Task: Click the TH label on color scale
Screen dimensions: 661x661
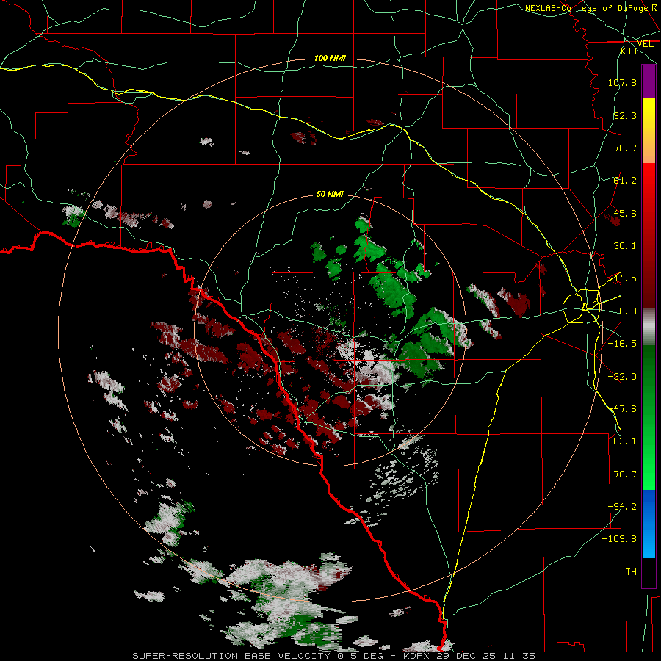Action: 631,572
